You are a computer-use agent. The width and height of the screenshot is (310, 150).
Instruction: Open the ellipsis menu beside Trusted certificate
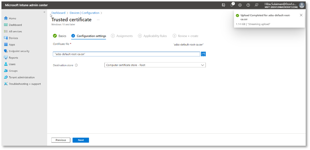[x=98, y=20]
